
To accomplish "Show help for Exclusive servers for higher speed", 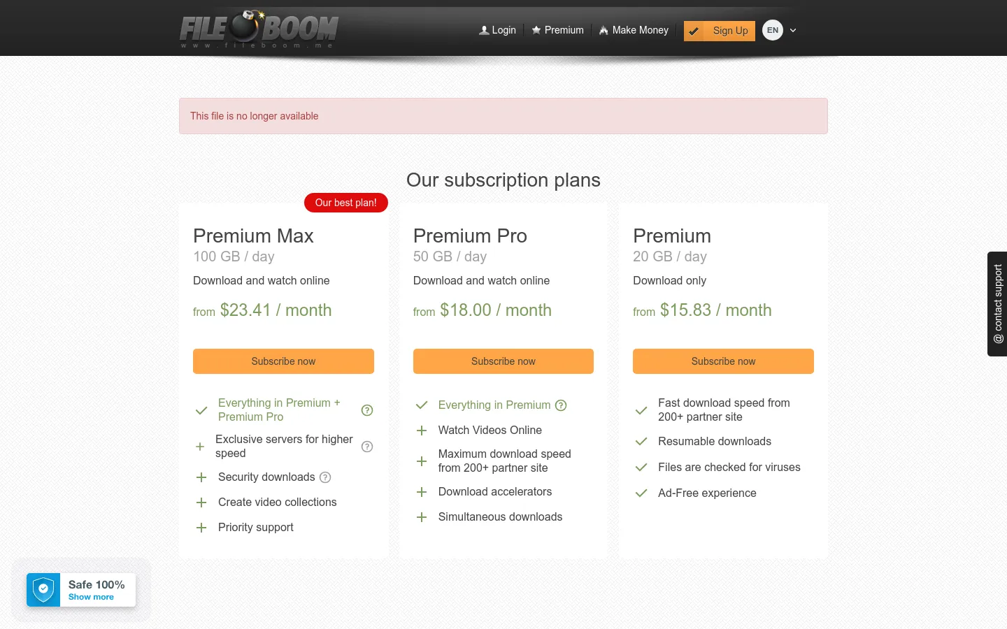I will pos(367,447).
